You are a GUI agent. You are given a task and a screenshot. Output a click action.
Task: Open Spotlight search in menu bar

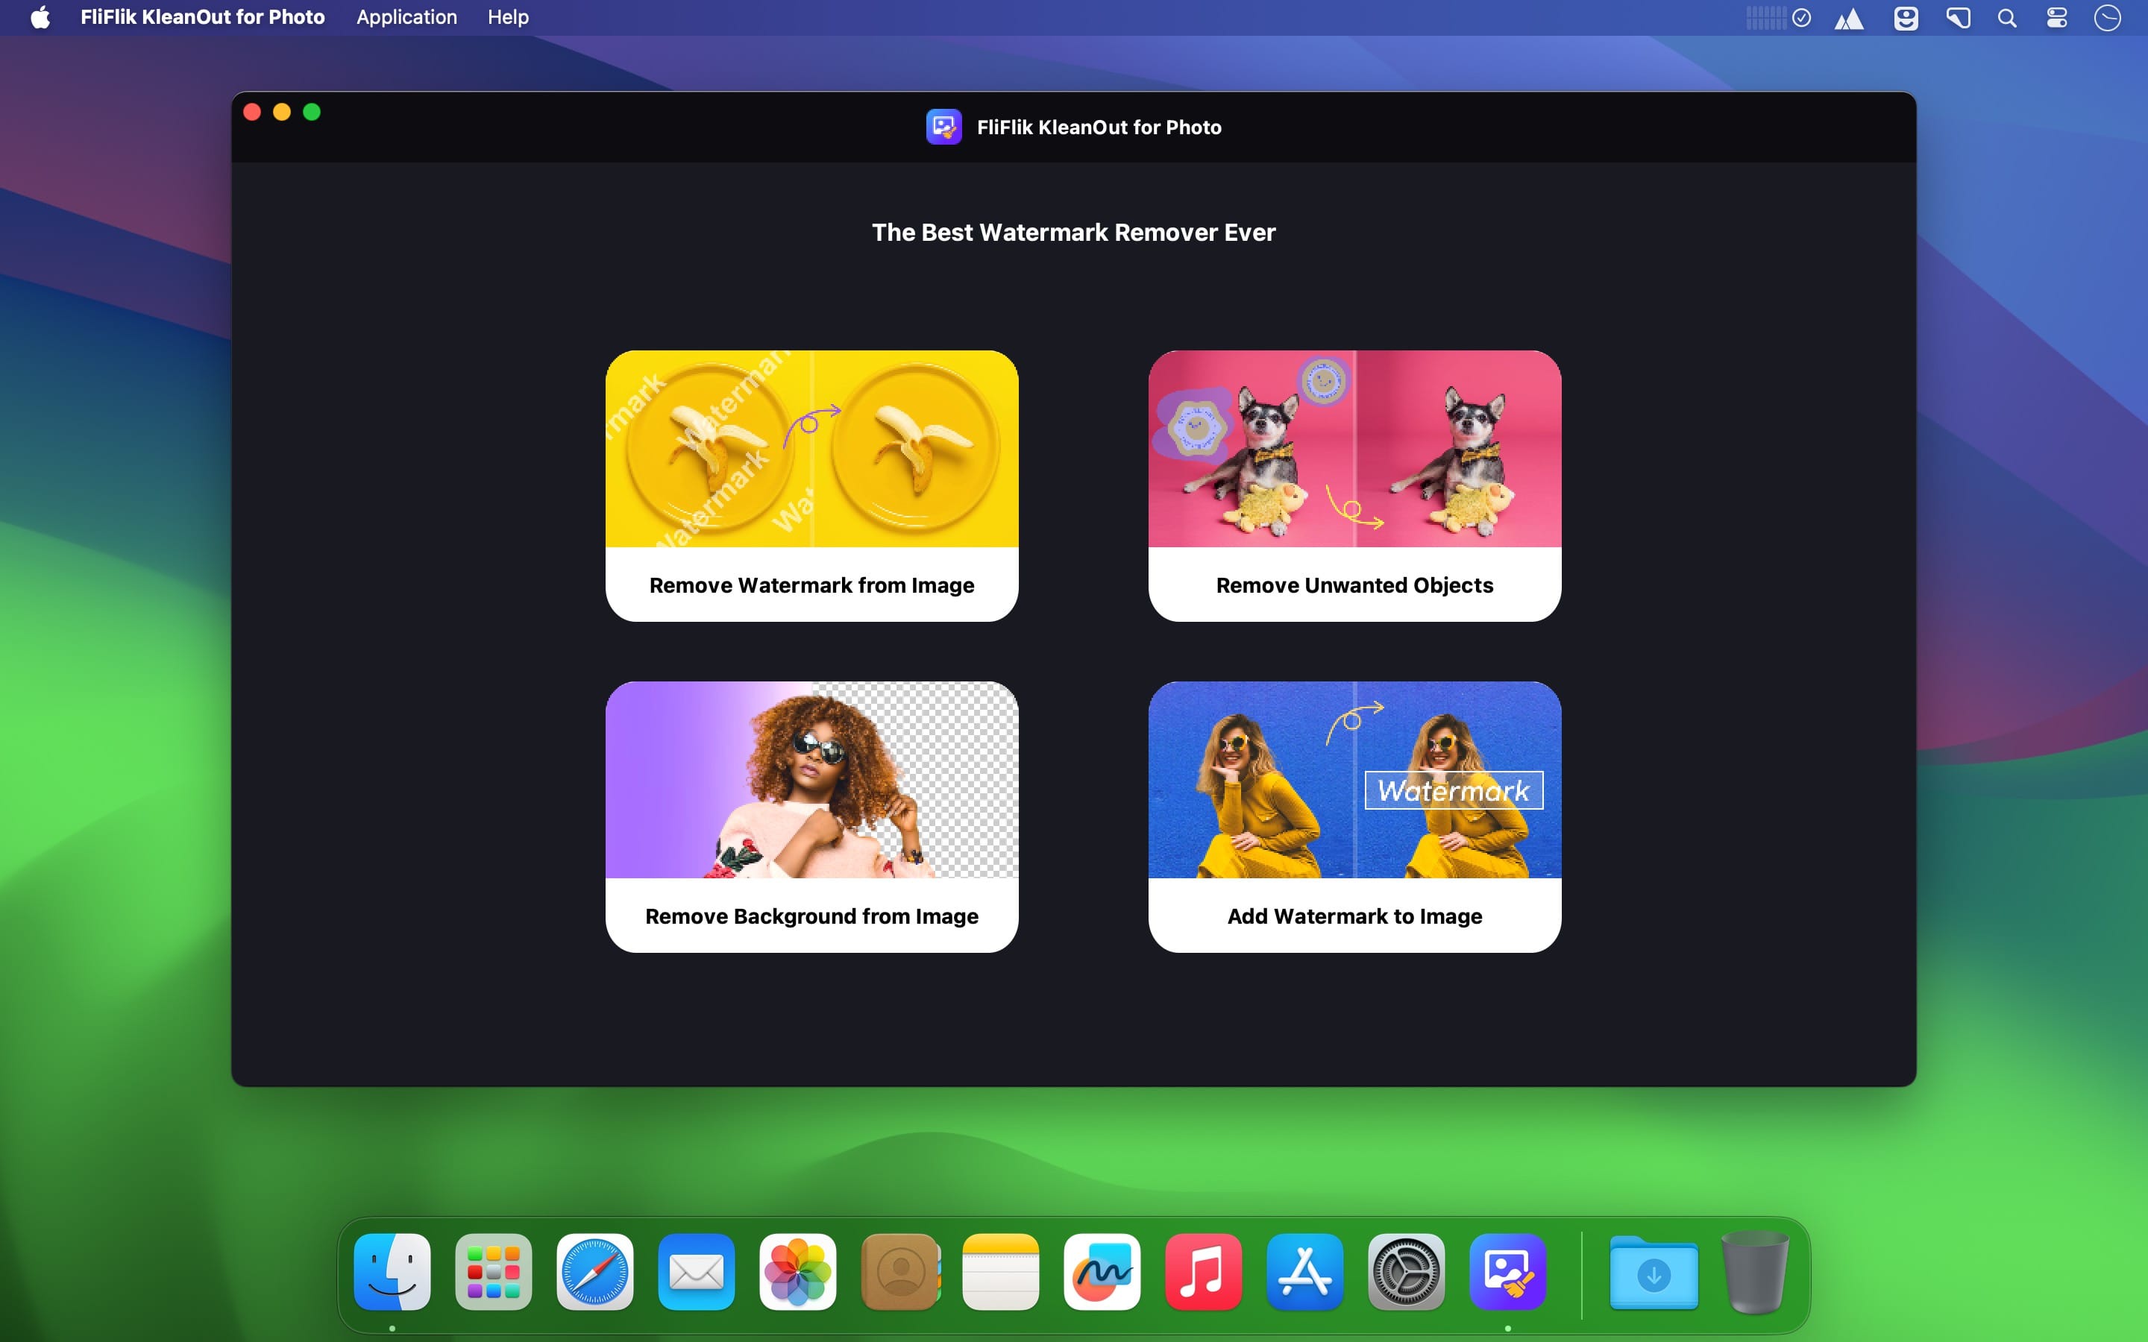tap(2007, 18)
